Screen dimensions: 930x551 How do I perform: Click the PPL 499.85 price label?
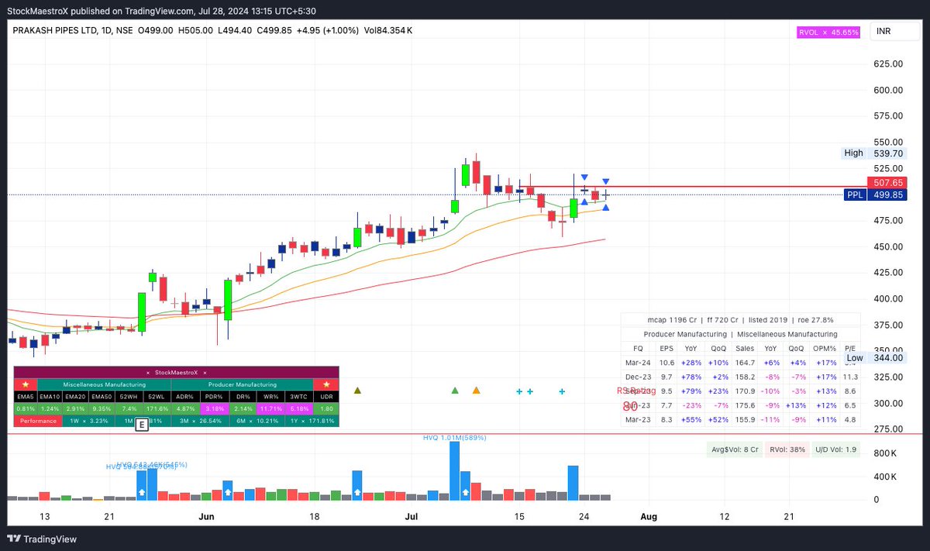(x=876, y=195)
